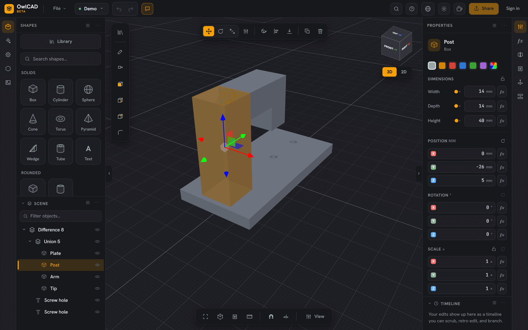Click the Search shapes input field
The height and width of the screenshot is (330, 528).
point(61,59)
